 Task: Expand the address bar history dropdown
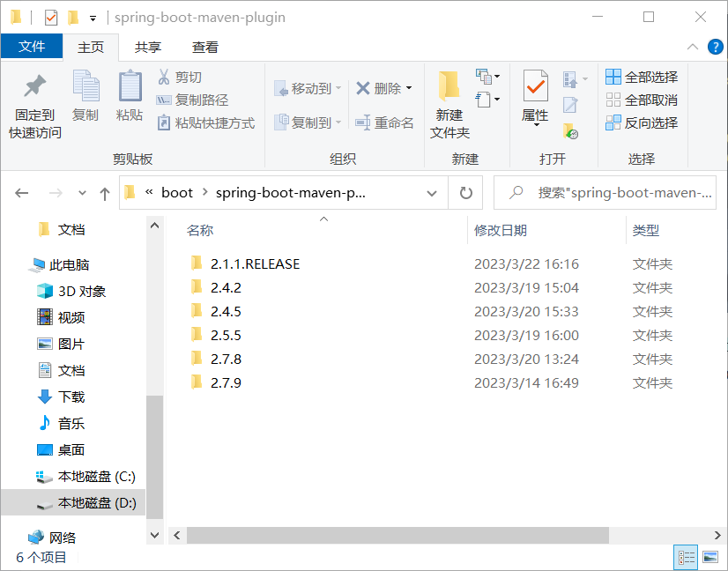click(432, 193)
